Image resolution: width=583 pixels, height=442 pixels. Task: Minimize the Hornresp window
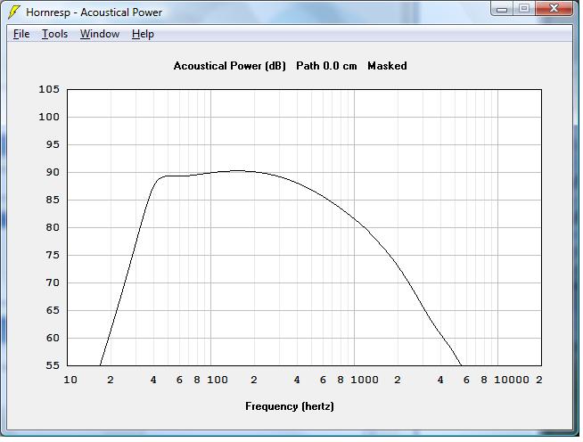point(502,9)
